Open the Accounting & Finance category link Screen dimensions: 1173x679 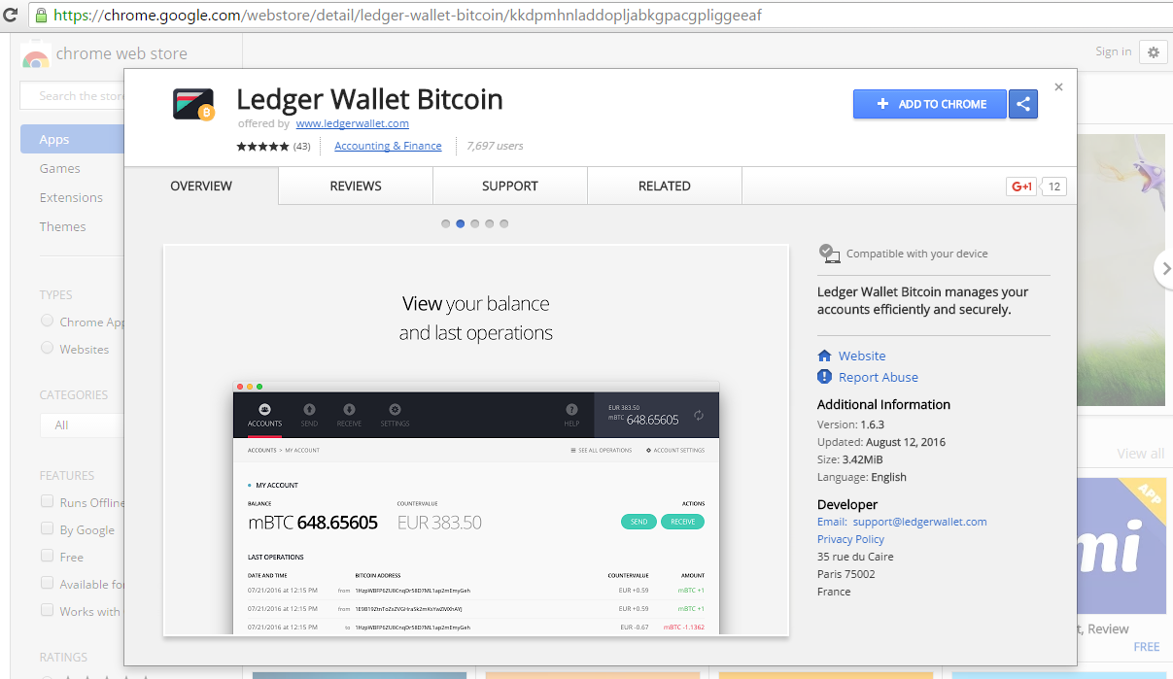point(388,146)
